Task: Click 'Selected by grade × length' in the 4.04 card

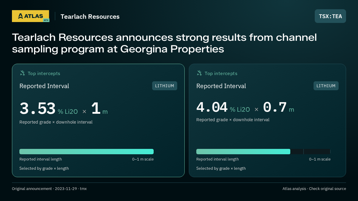Action: pyautogui.click(x=221, y=169)
